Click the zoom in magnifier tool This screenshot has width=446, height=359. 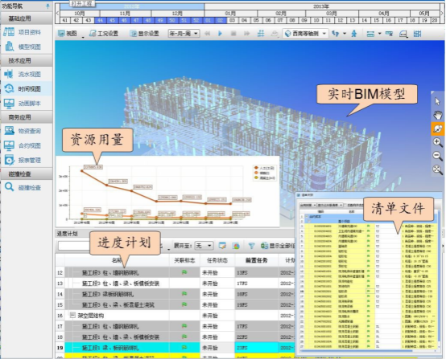pos(437,142)
